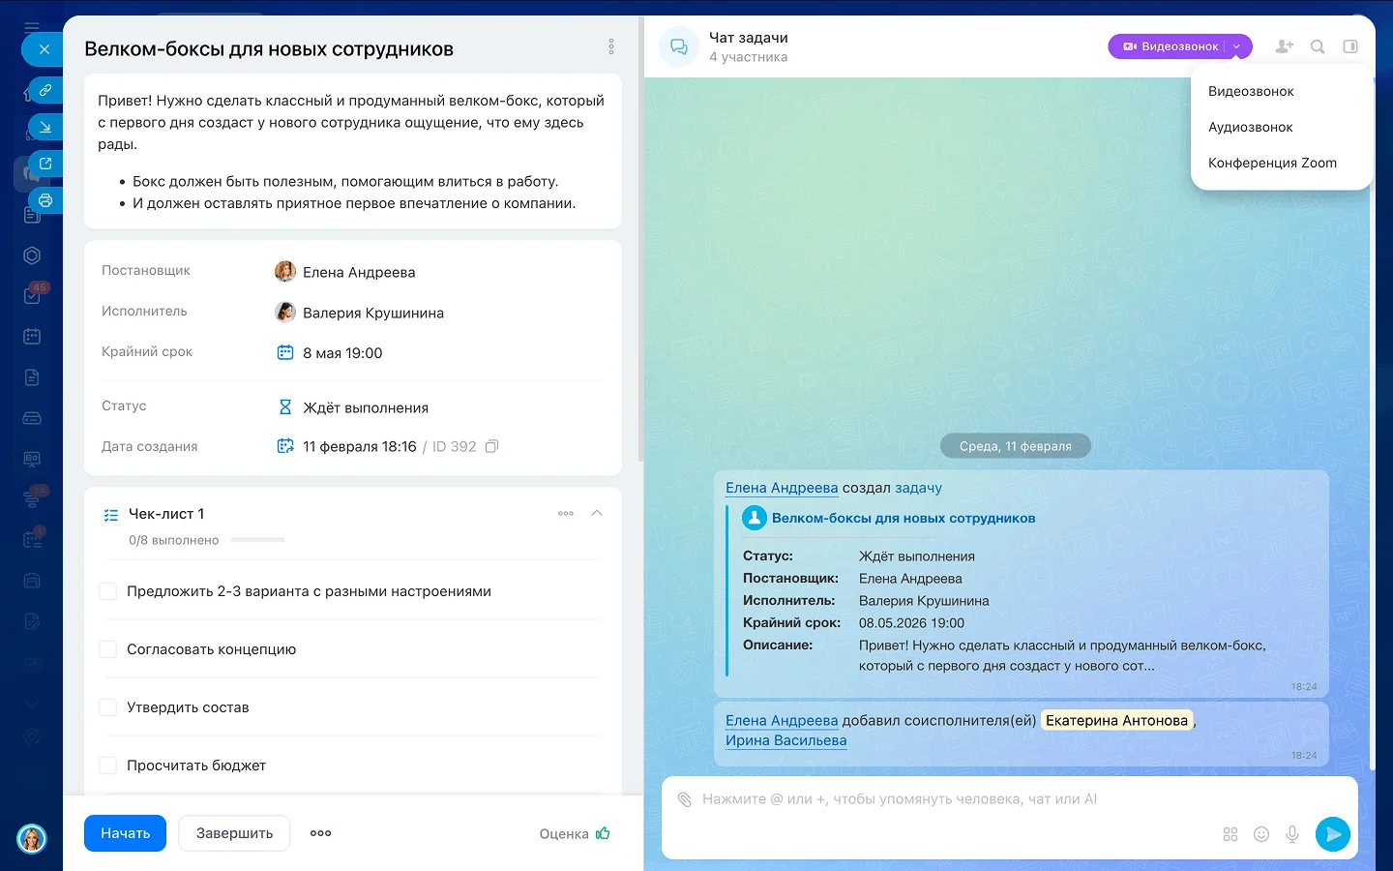Click the print icon on the side tab
Viewport: 1393px width, 871px height.
click(45, 200)
